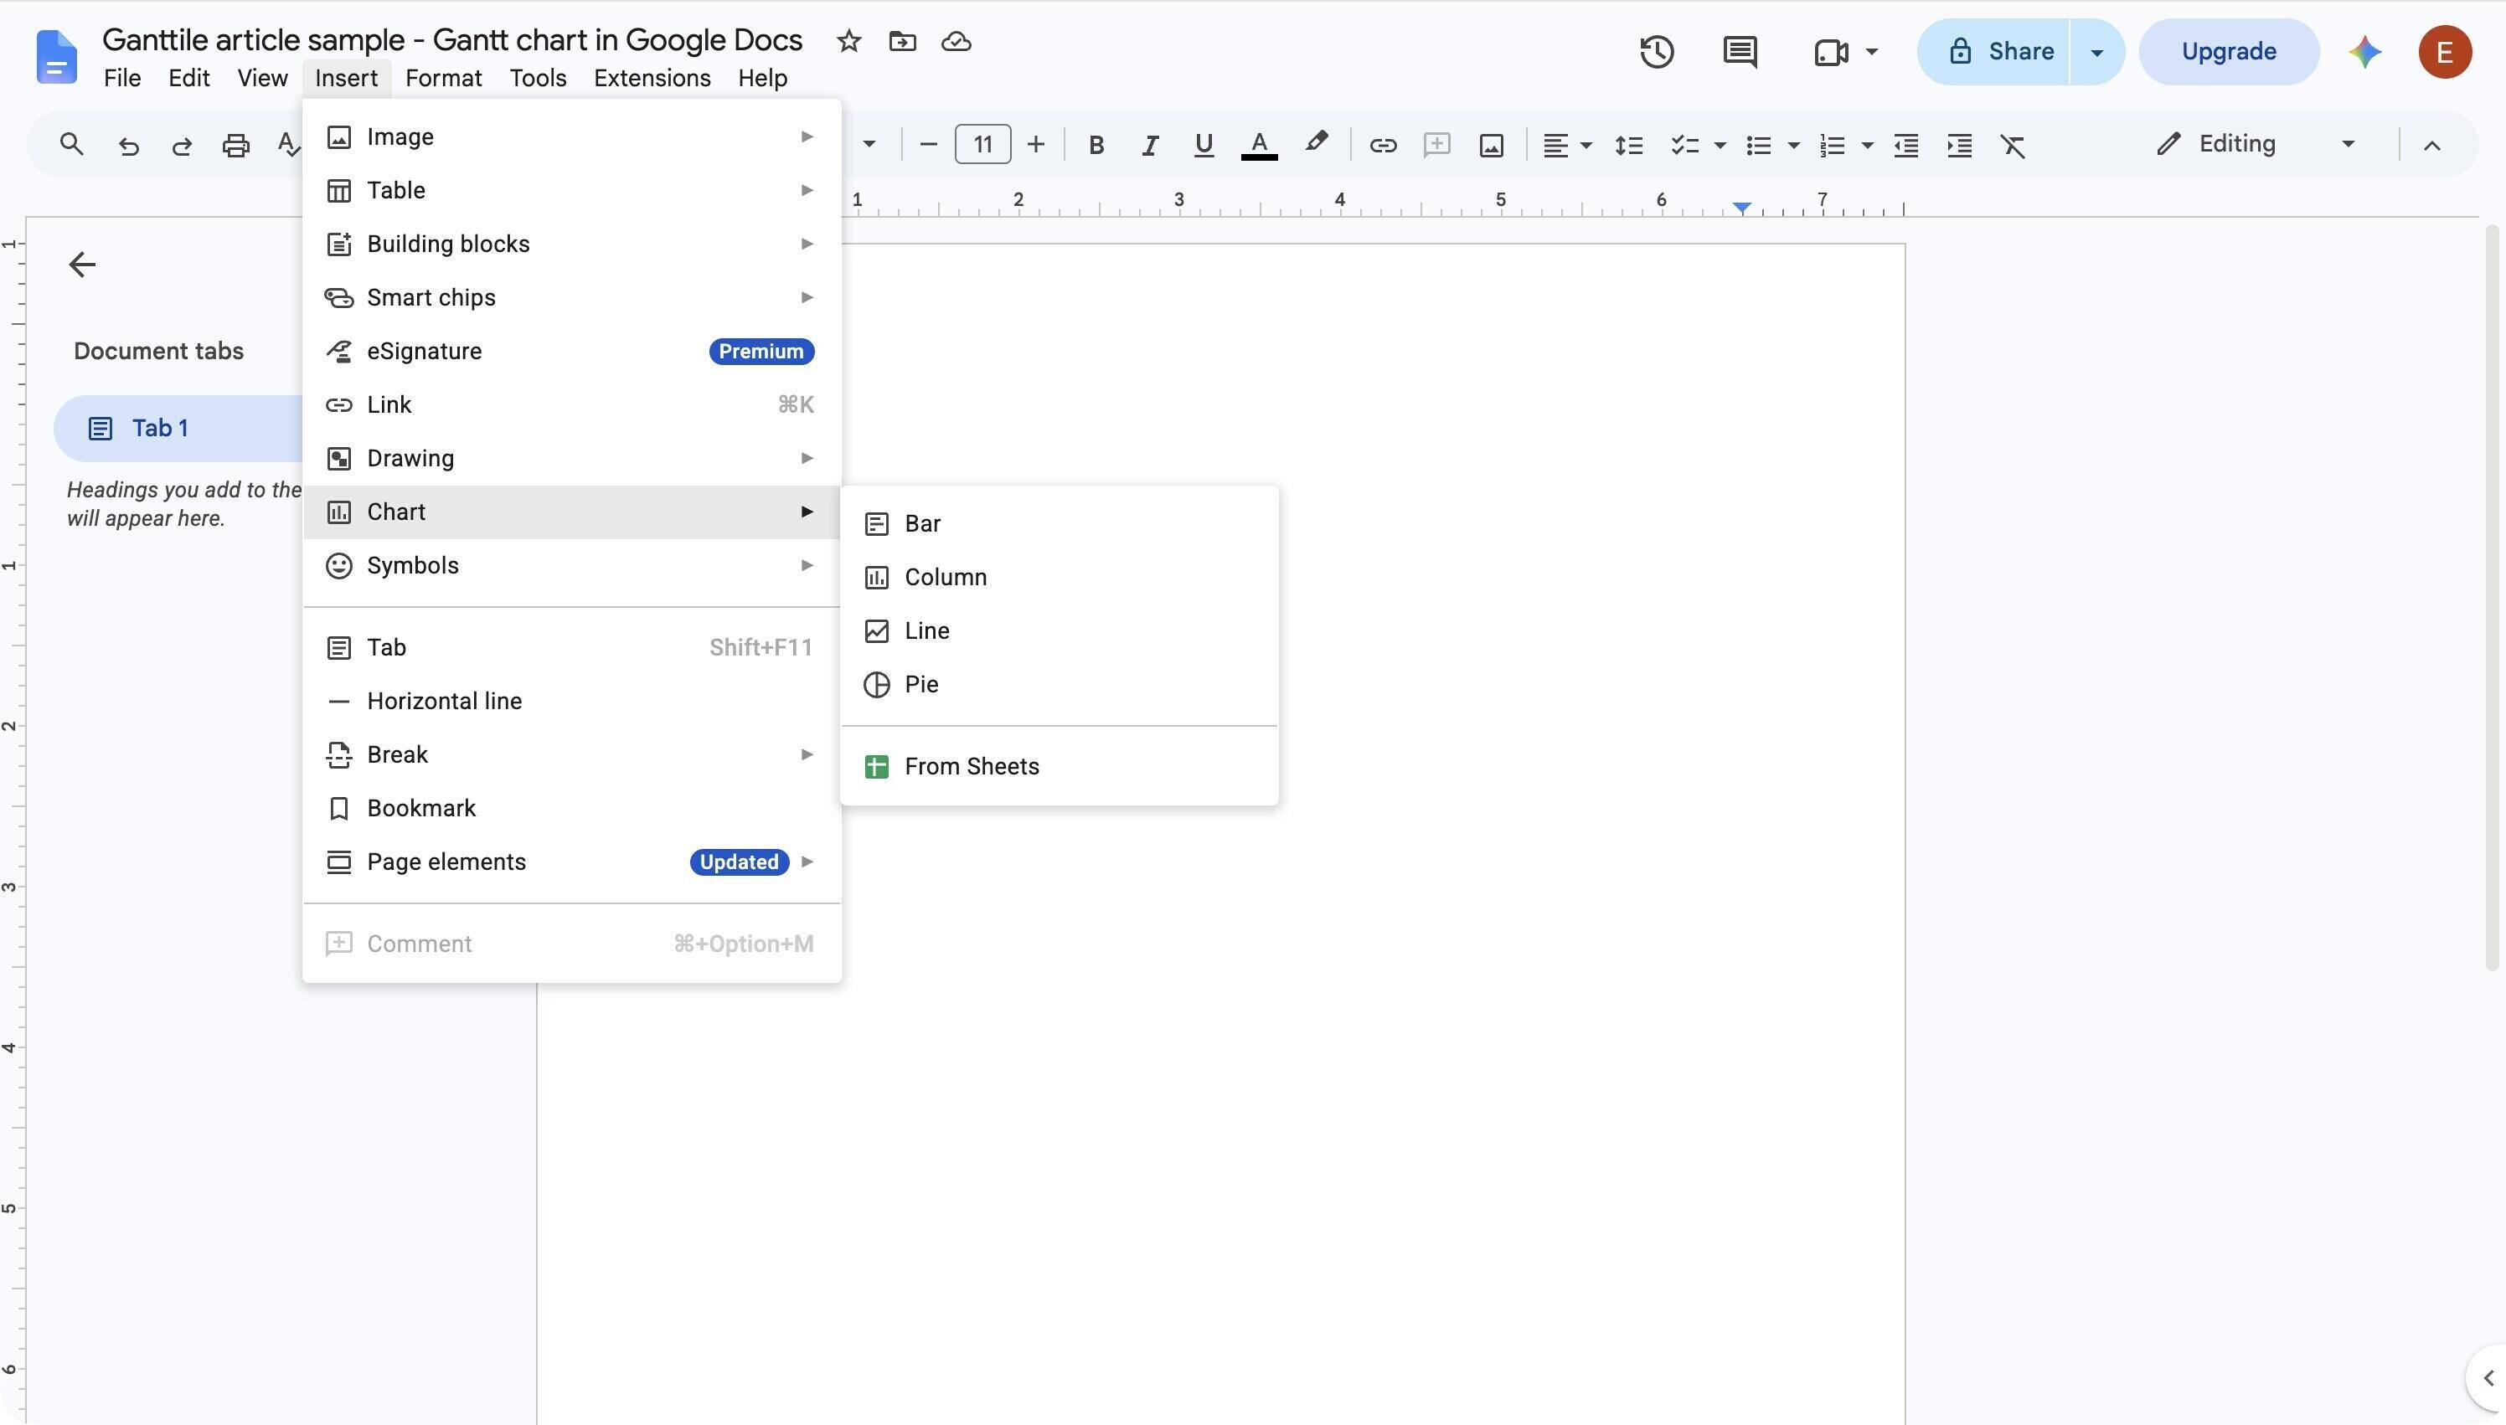
Task: Open version history clock icon
Action: pyautogui.click(x=1657, y=52)
